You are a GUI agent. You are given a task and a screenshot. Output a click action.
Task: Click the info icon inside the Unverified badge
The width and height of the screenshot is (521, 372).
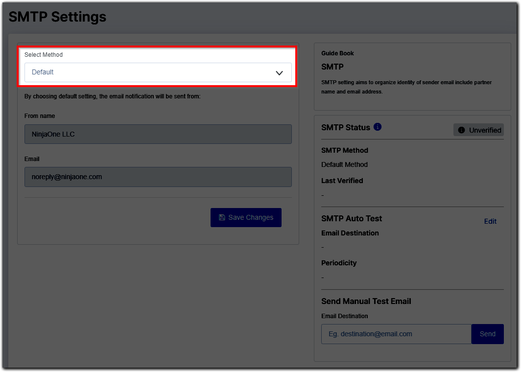click(x=461, y=130)
